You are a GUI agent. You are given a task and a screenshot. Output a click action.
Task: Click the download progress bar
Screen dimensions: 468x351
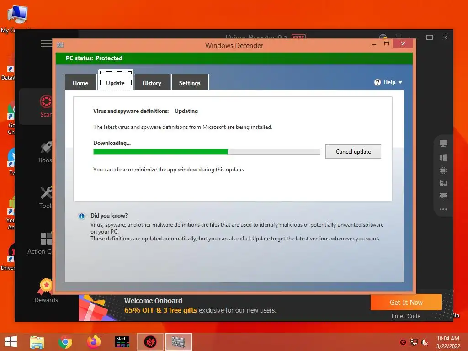point(207,152)
